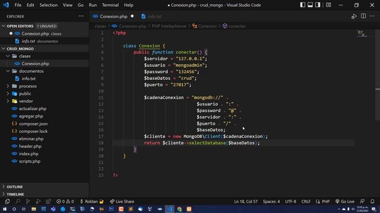Click Split Editor icon in editor toolbar
The height and width of the screenshot is (213, 380).
point(363,16)
